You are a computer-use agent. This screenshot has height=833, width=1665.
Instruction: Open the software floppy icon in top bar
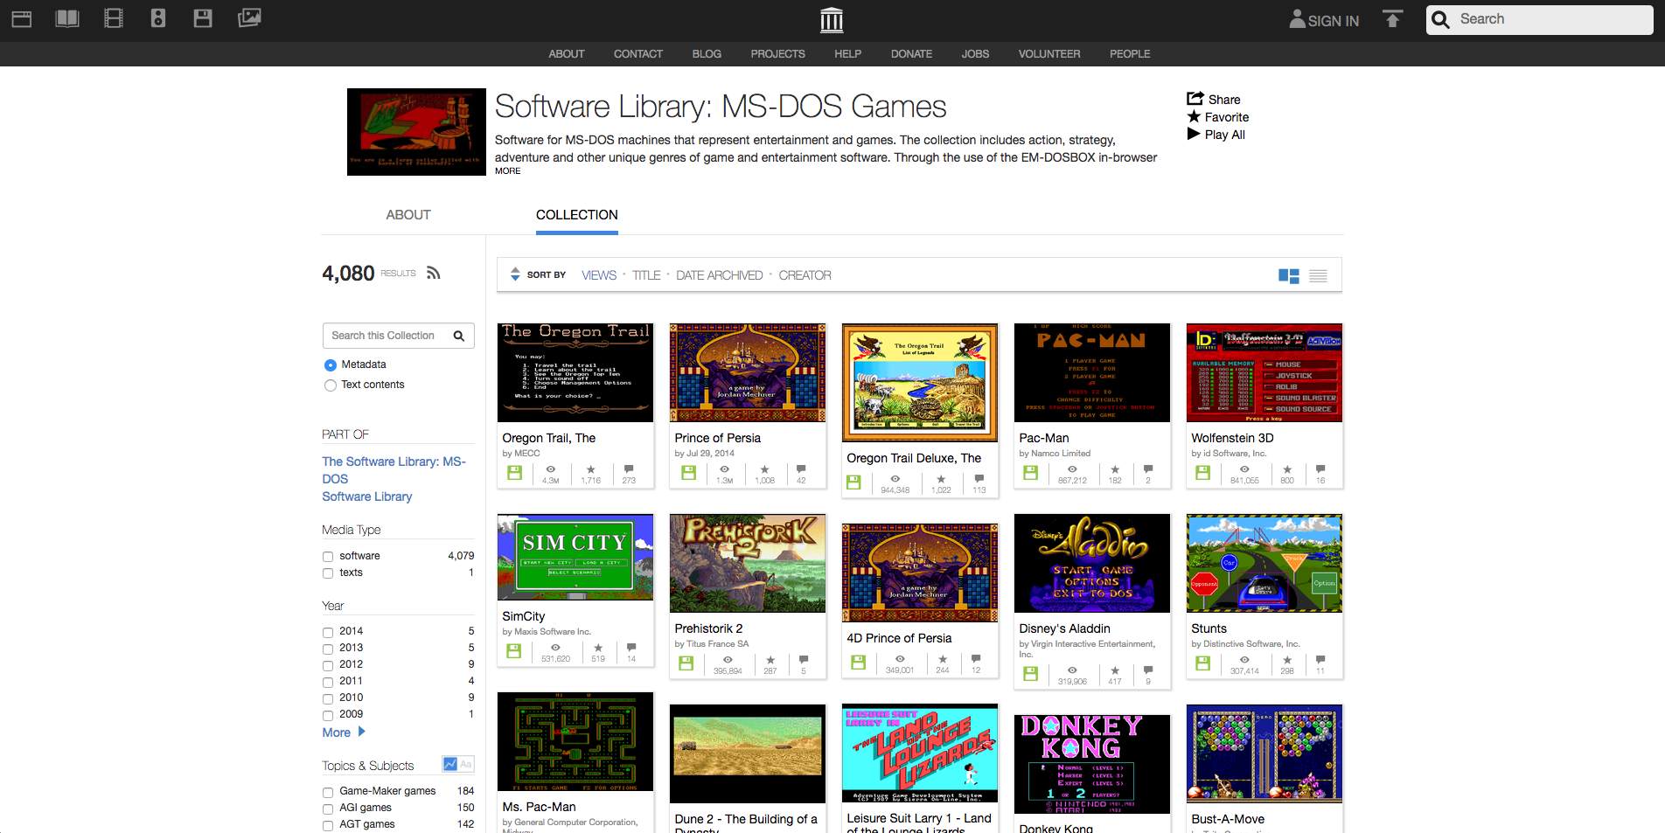pyautogui.click(x=203, y=18)
